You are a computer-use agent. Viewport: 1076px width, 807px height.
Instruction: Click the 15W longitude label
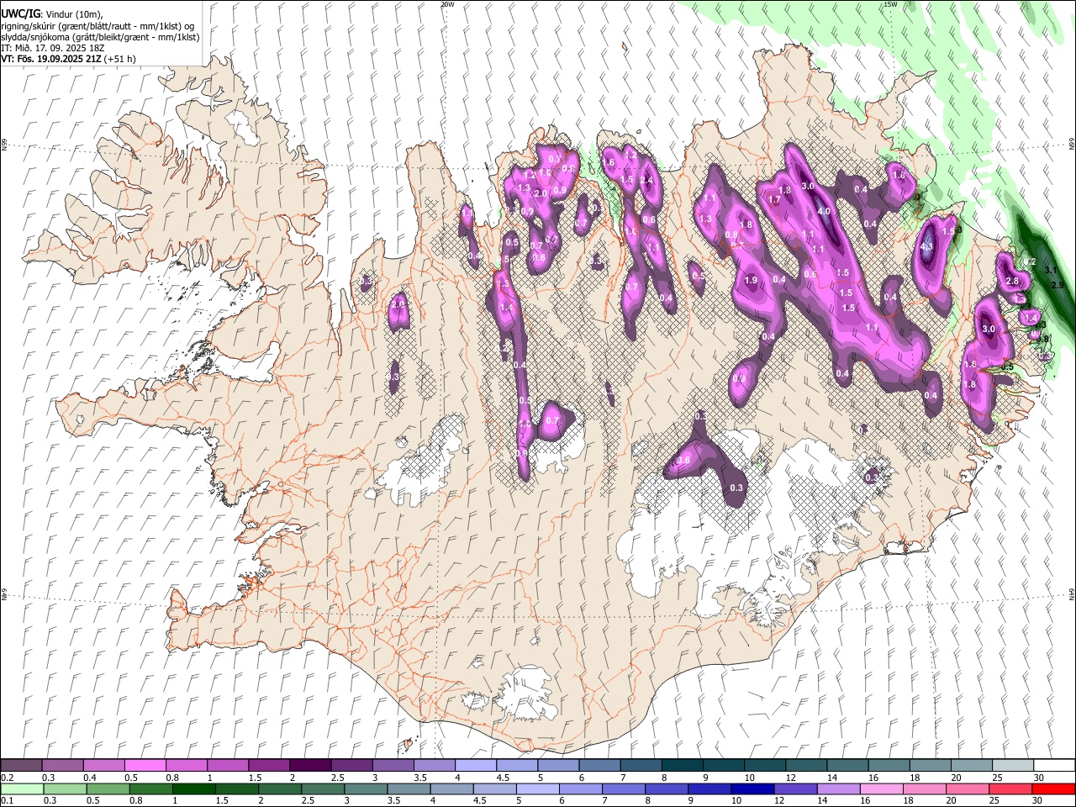click(x=890, y=4)
